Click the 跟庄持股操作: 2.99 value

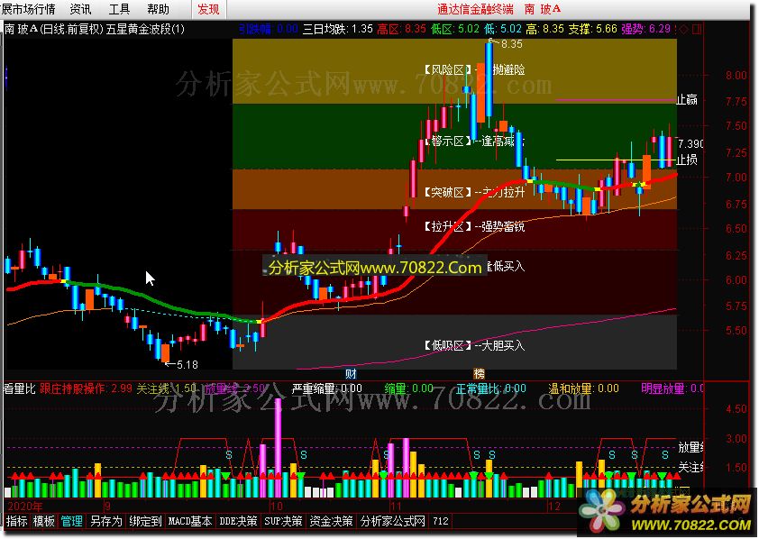[86, 388]
